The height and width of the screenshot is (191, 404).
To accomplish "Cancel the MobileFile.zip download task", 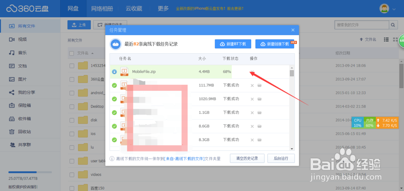I will click(x=252, y=72).
